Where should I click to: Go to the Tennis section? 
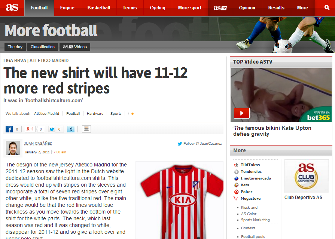point(130,8)
